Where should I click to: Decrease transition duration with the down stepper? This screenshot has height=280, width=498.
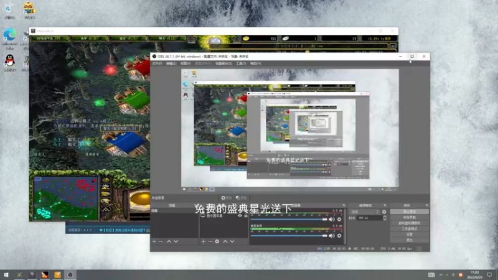[385, 220]
